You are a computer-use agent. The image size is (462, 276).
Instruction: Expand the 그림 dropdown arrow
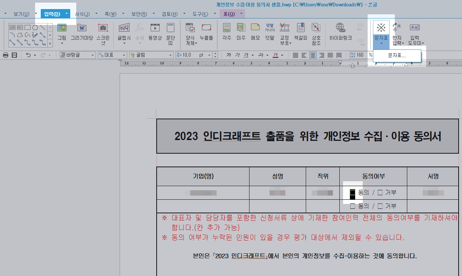[62, 43]
